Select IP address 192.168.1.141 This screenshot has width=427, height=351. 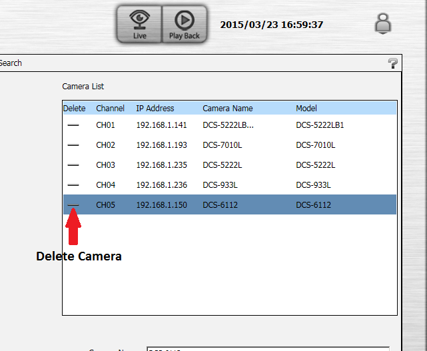(x=161, y=125)
